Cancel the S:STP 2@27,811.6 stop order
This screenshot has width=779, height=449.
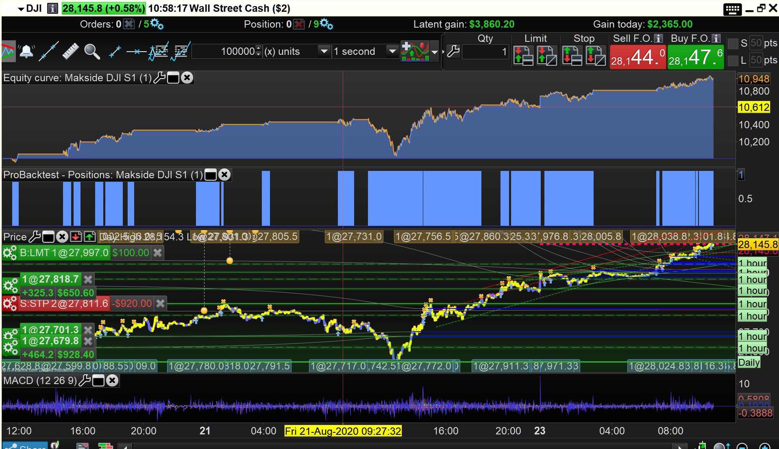(161, 303)
